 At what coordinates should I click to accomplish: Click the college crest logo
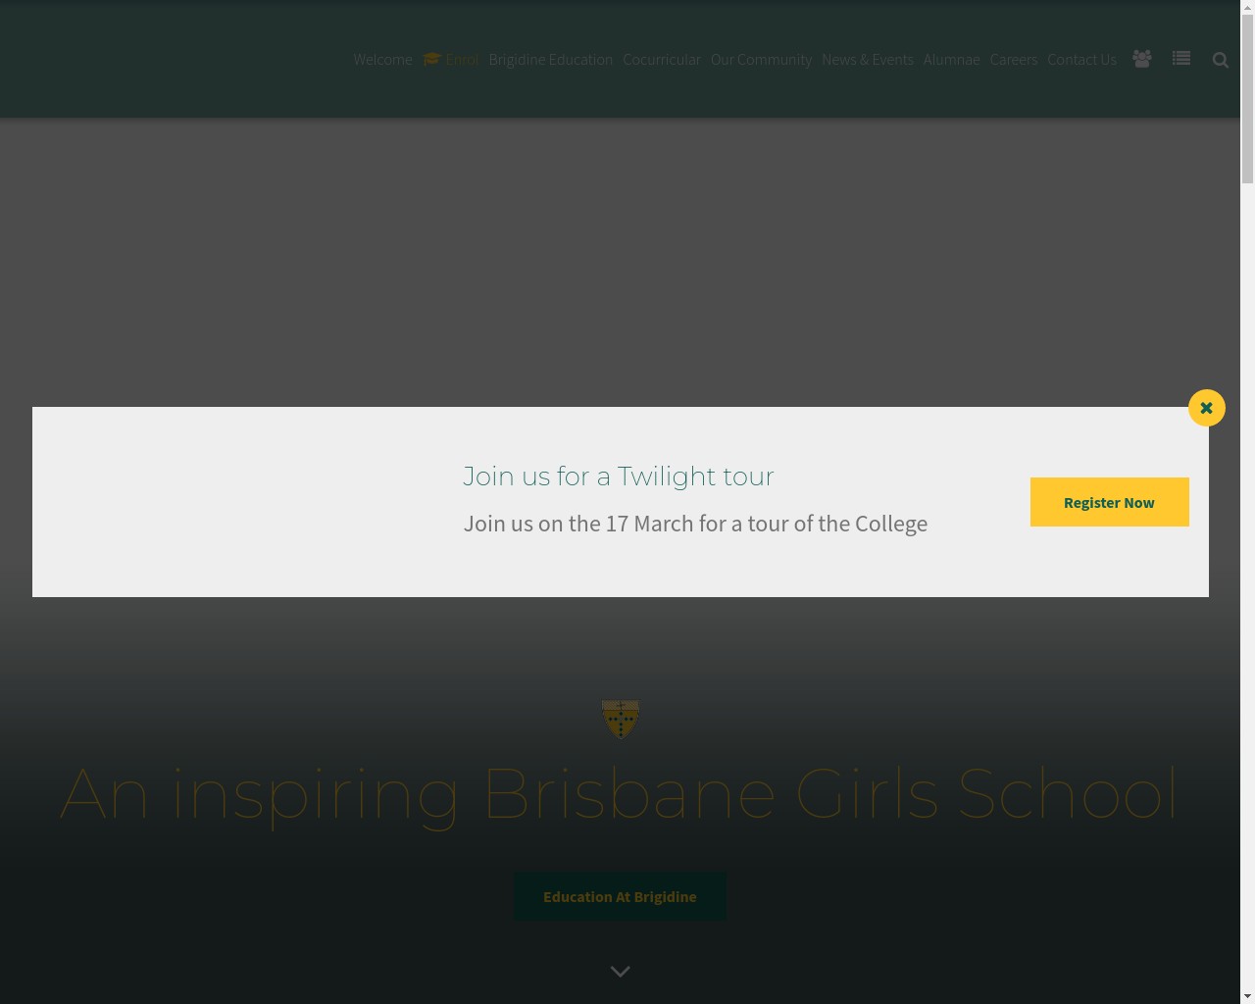click(x=620, y=719)
